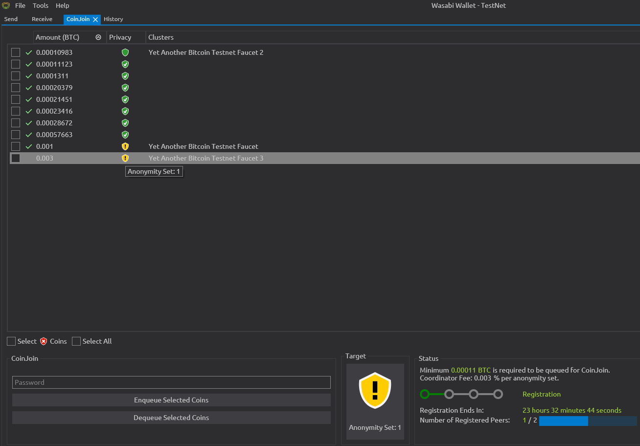Tick the checkbox for 0.00057663 coin
Image resolution: width=640 pixels, height=446 pixels.
pyautogui.click(x=16, y=135)
